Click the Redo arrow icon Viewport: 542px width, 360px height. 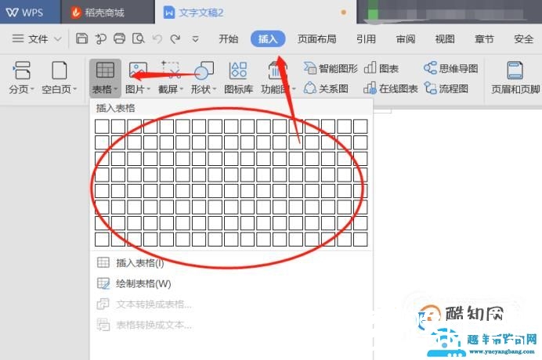175,38
